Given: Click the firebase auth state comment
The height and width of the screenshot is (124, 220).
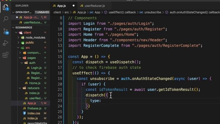Looking at the screenshot, I should tap(107, 68).
